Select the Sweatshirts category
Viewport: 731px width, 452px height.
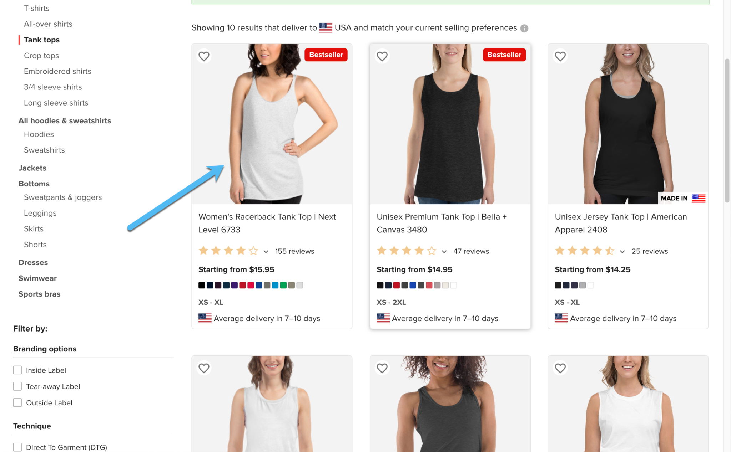tap(44, 150)
